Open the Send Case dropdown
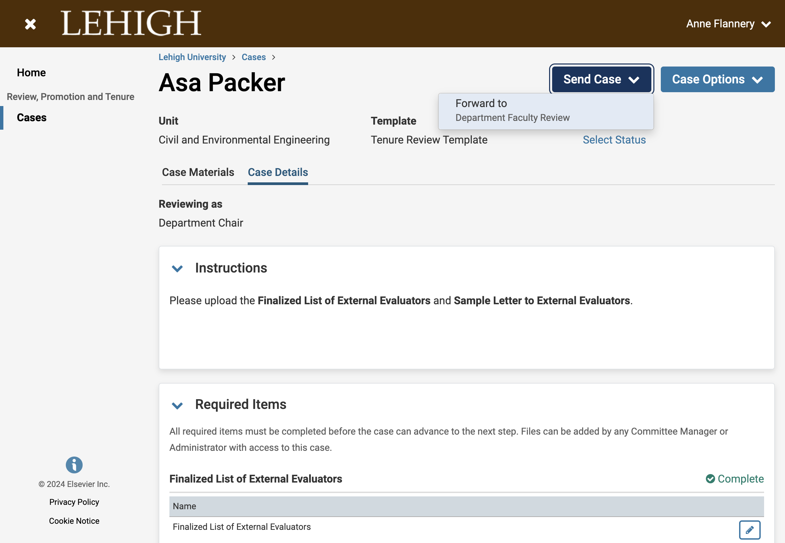Image resolution: width=785 pixels, height=543 pixels. (x=601, y=79)
